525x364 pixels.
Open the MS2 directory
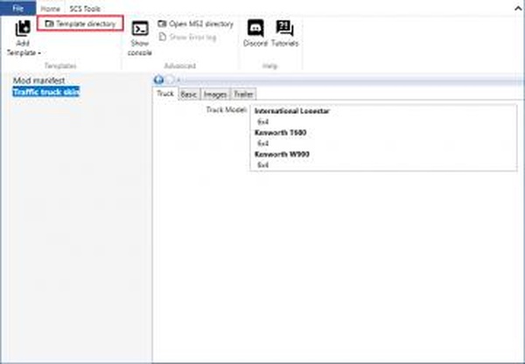195,24
